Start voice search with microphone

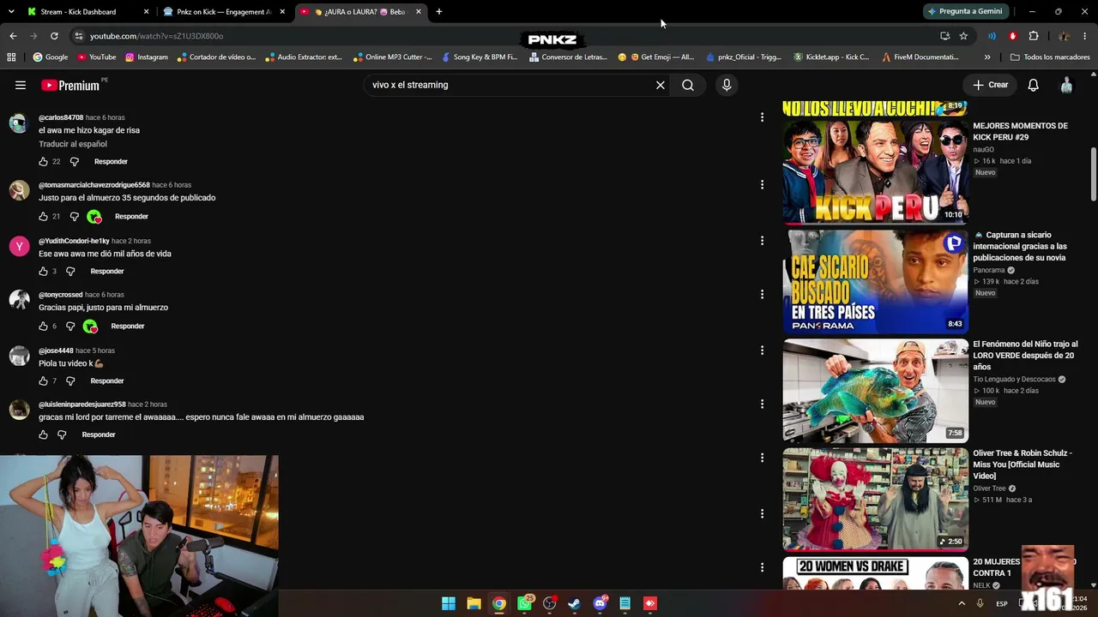[x=727, y=85]
